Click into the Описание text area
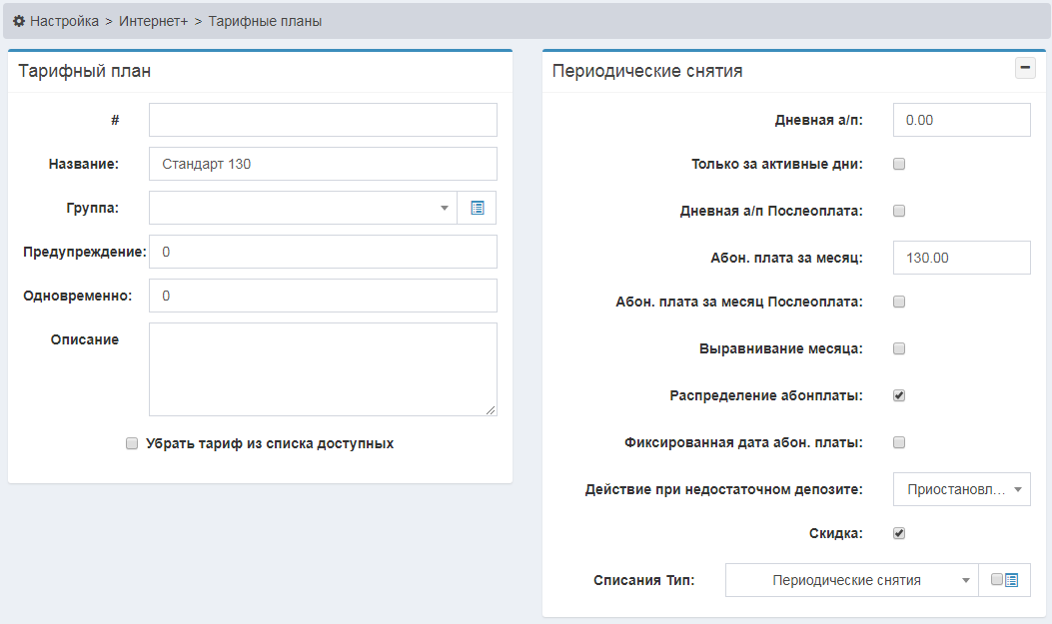The image size is (1052, 624). (x=323, y=368)
